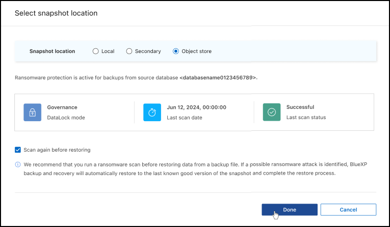
Task: Click the Jun 12, 2024 scan timestamp
Action: (196, 107)
